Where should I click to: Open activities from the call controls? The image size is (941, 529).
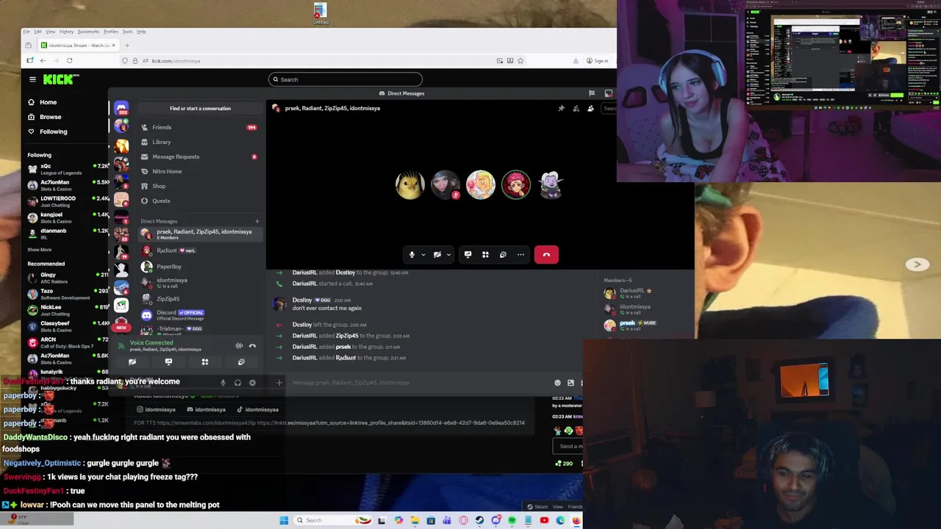[x=485, y=255]
